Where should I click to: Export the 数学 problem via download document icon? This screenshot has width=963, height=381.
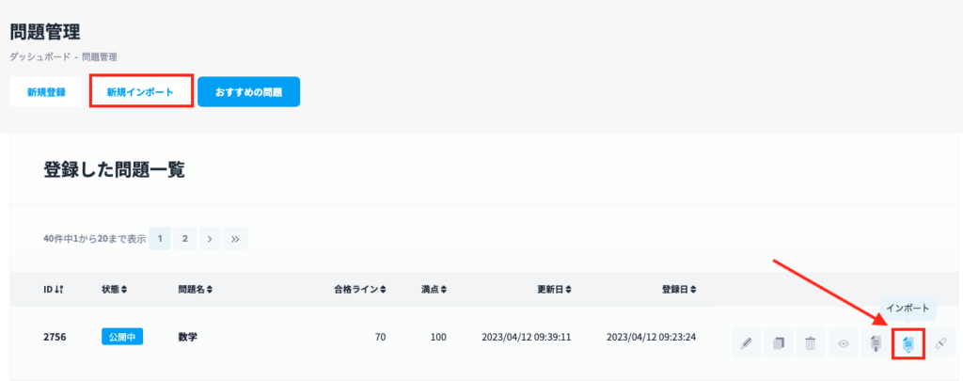tap(876, 342)
